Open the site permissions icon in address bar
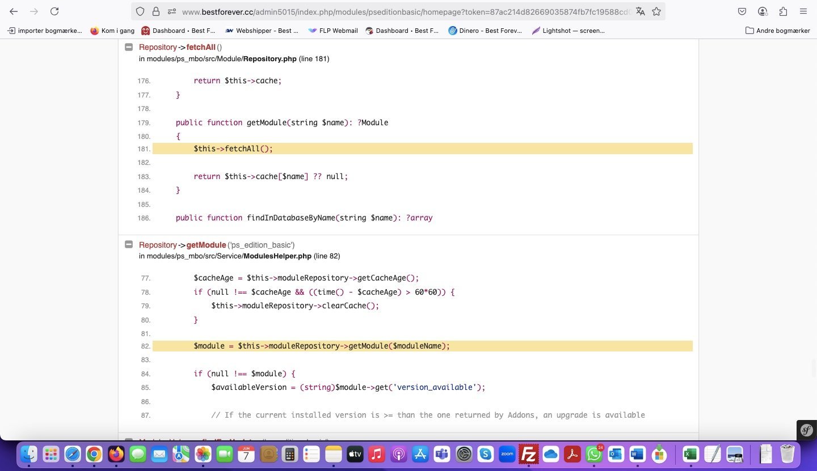Viewport: 817px width, 471px height. (171, 11)
